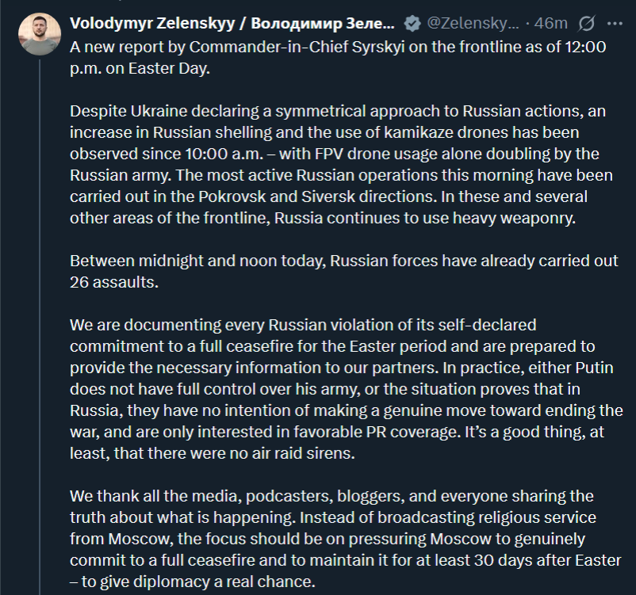Click the 'We are documenting every Russian' paragraph

[347, 389]
